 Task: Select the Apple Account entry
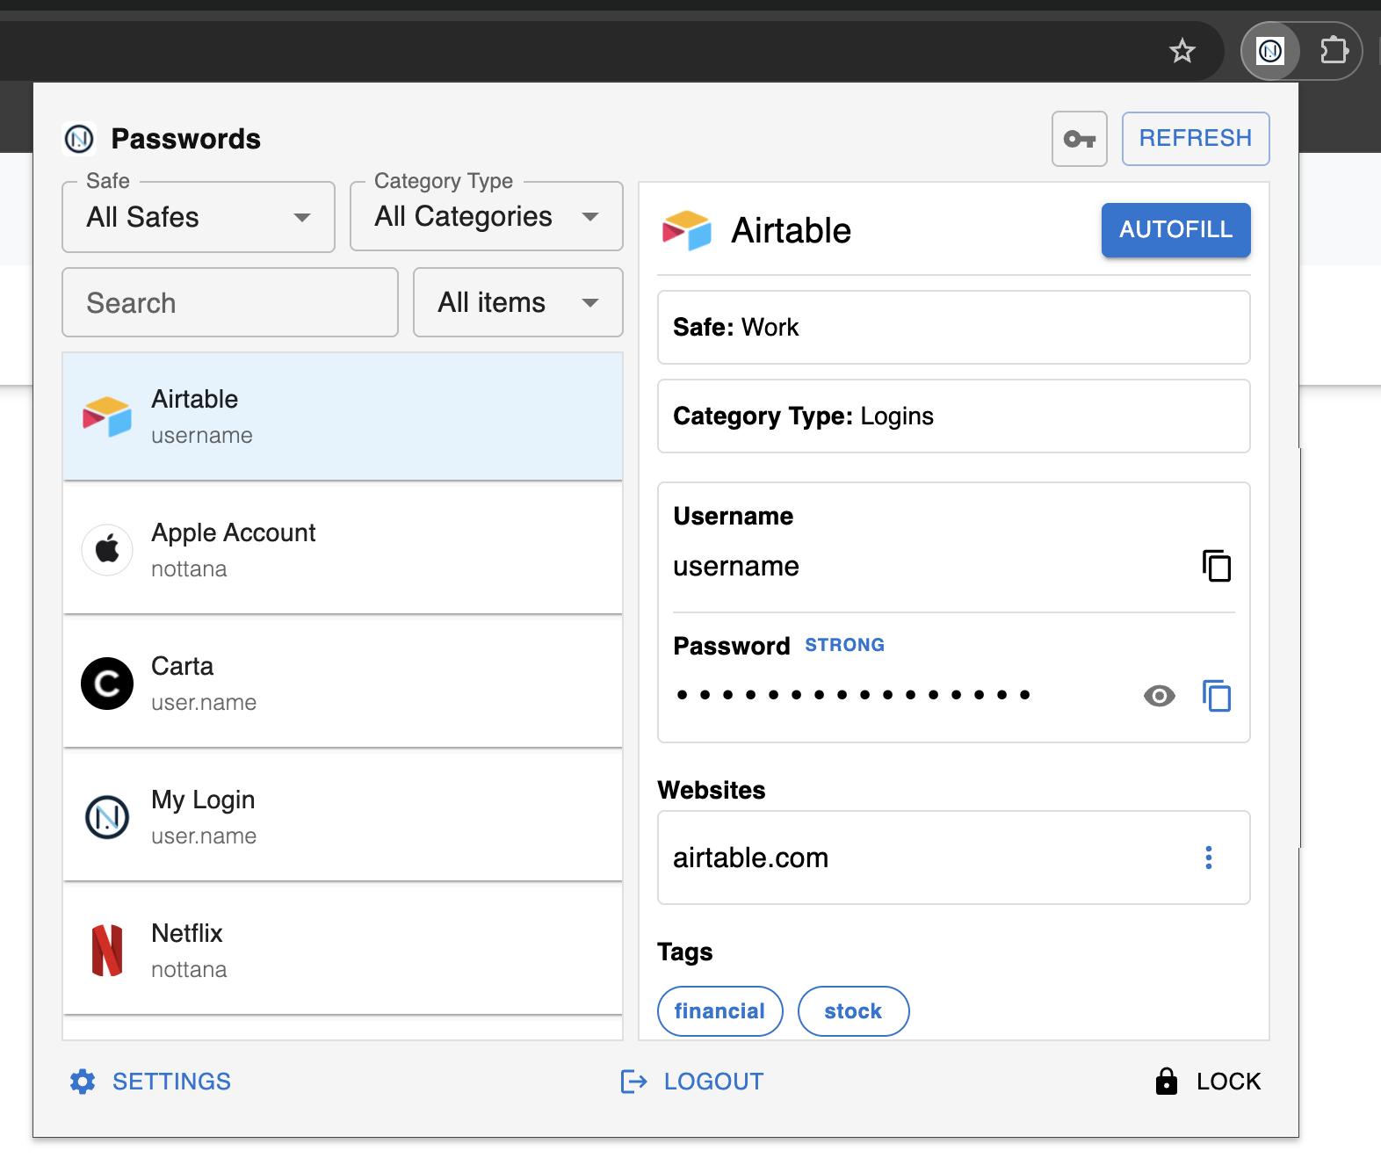343,550
